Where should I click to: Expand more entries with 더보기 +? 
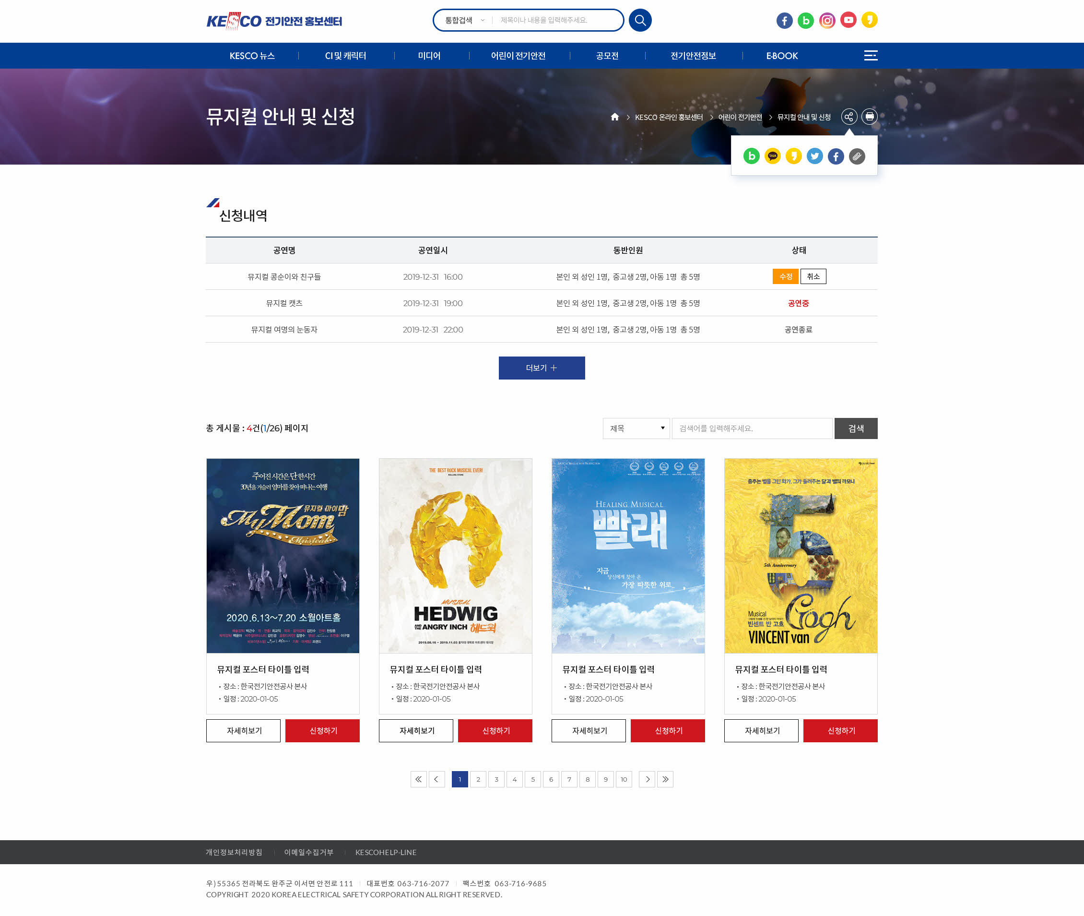pos(542,368)
